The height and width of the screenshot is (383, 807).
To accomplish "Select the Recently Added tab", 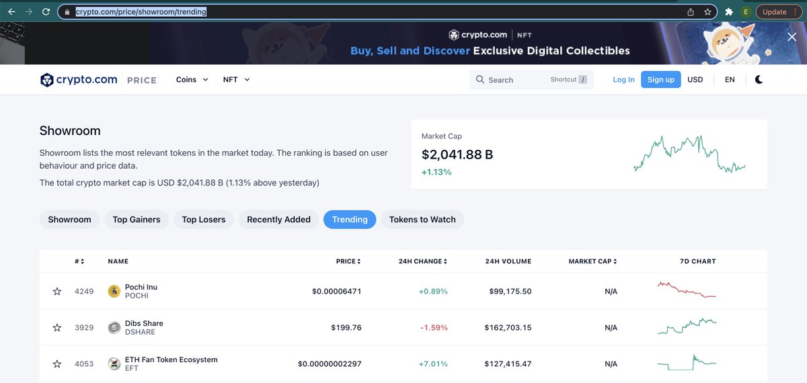I will [278, 219].
